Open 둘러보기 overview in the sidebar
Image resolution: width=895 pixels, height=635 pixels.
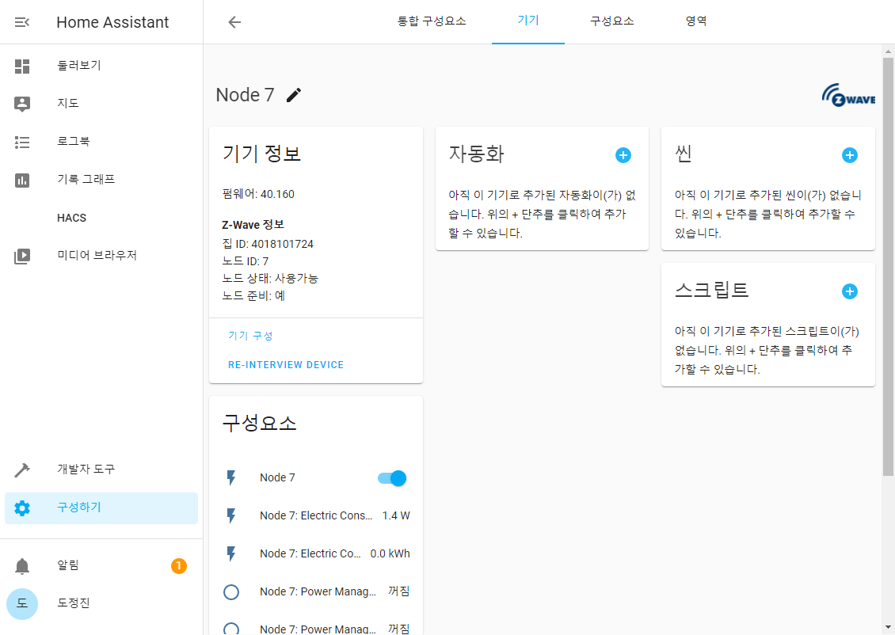coord(101,66)
